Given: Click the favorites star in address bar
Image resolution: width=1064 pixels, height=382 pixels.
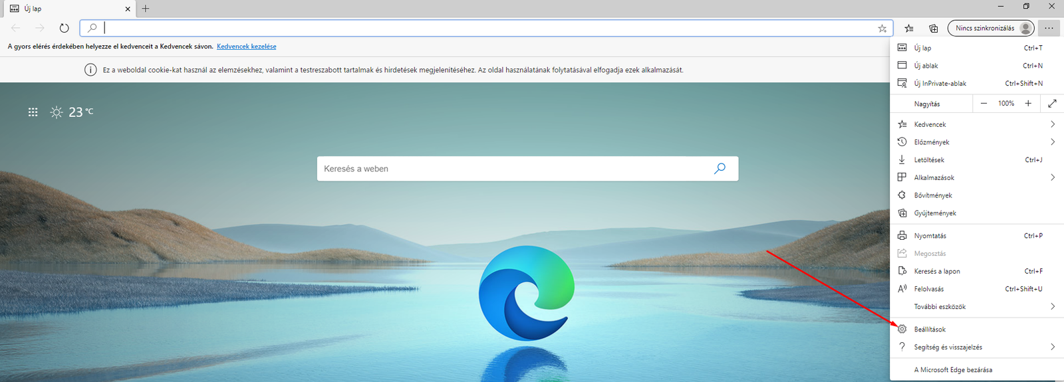Looking at the screenshot, I should (x=882, y=28).
